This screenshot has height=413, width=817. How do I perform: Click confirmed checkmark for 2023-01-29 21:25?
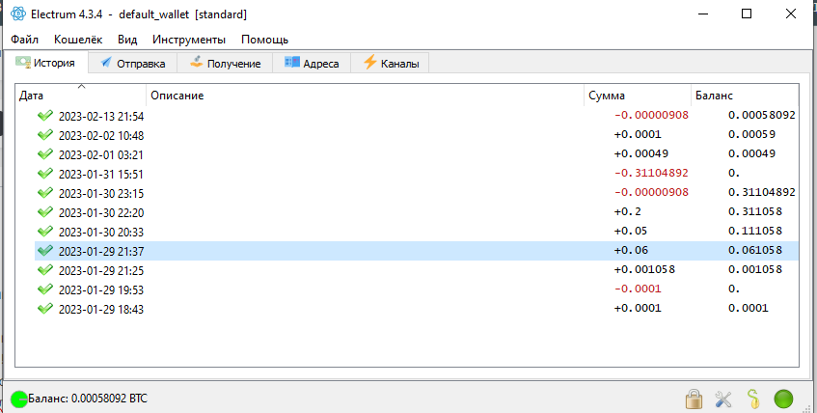click(45, 269)
